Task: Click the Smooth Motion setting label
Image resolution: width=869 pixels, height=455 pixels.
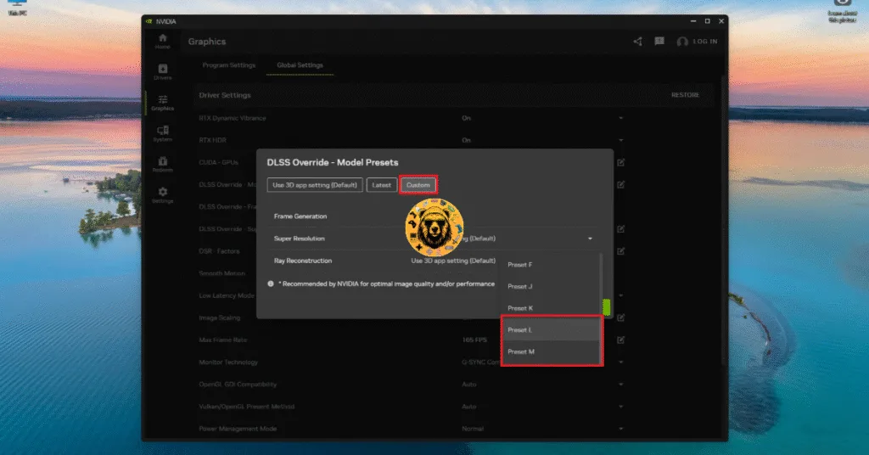Action: 221,273
